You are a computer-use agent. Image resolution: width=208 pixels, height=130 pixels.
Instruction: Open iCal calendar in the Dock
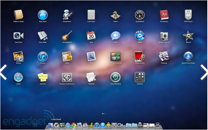pyautogui.click(x=85, y=125)
